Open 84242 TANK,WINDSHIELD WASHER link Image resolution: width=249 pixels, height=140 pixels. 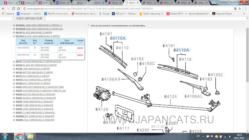(34, 102)
